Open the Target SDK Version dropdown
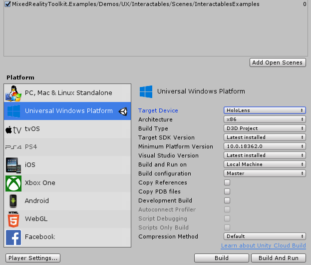 point(265,137)
